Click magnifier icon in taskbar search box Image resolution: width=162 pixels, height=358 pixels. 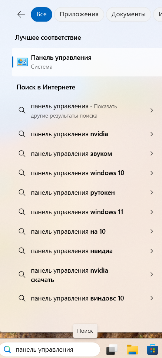point(7,349)
